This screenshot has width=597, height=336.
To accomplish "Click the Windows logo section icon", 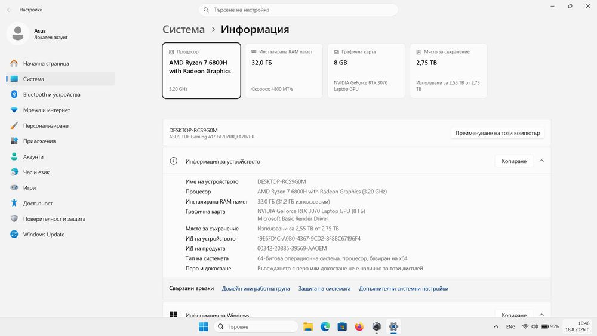I will [x=174, y=315].
